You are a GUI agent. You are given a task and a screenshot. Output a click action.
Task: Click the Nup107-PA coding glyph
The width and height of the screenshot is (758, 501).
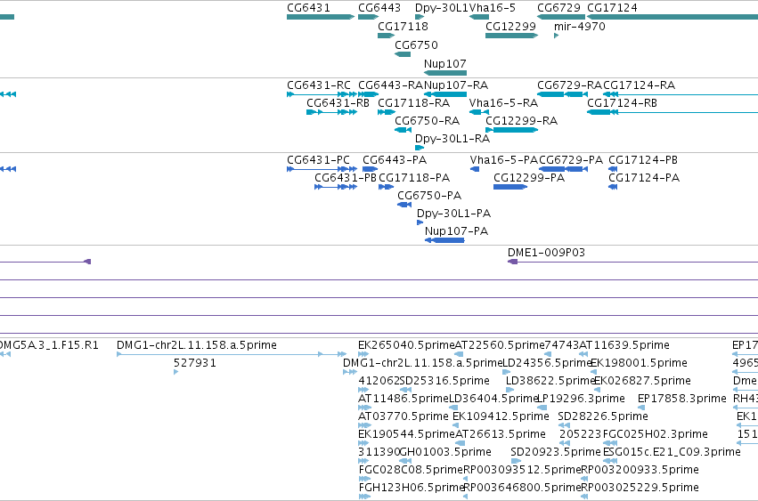coord(444,240)
